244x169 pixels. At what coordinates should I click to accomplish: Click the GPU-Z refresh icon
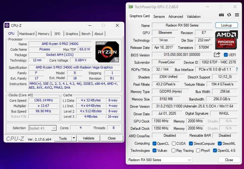click(229, 15)
